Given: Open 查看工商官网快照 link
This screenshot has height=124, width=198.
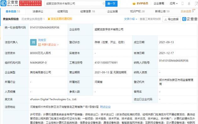Looking at the screenshot, I should coord(150,19).
